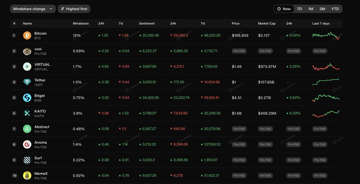Open the Bitcoin name link

(x=40, y=33)
